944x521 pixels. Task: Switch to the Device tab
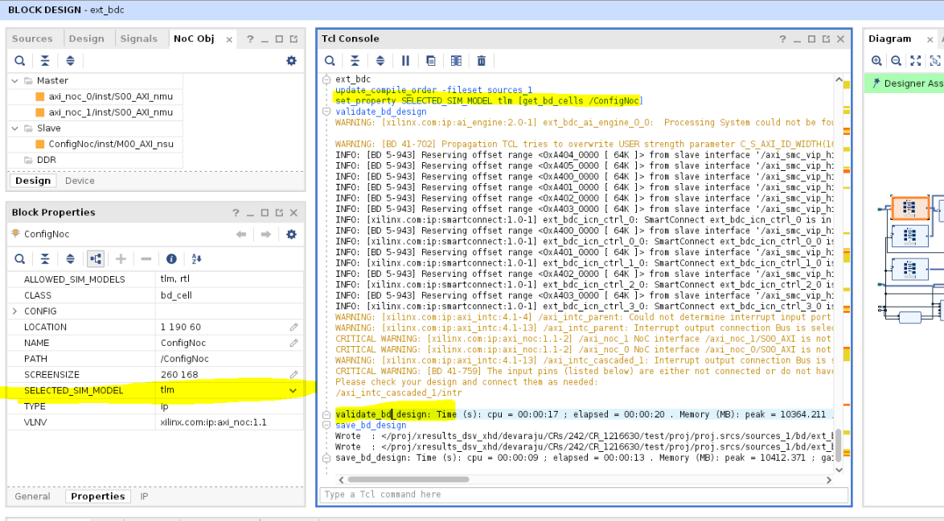click(x=81, y=181)
